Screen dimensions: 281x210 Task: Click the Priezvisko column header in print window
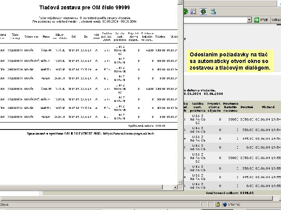pyautogui.click(x=31, y=37)
